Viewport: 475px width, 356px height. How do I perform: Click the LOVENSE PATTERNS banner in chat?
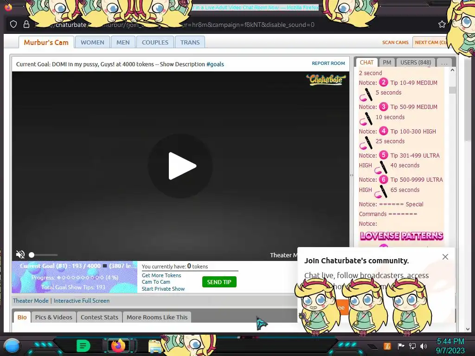[x=401, y=236]
